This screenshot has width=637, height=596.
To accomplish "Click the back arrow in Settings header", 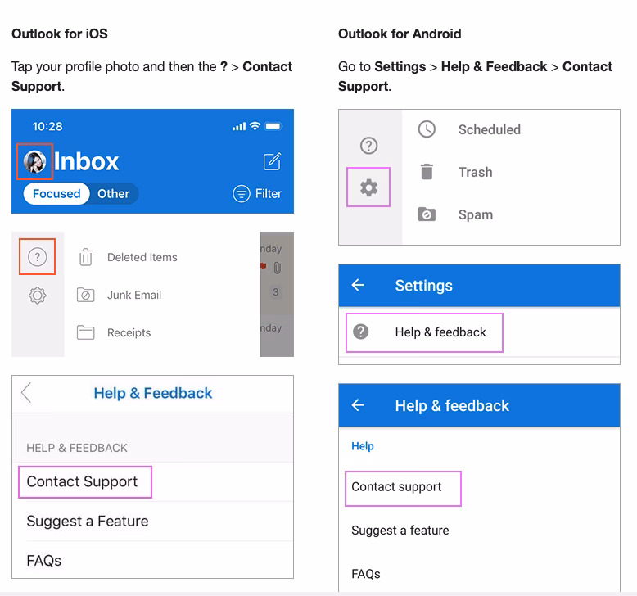I will pos(358,286).
